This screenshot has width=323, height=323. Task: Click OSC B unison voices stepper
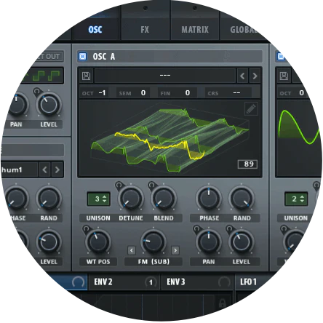coord(296,199)
